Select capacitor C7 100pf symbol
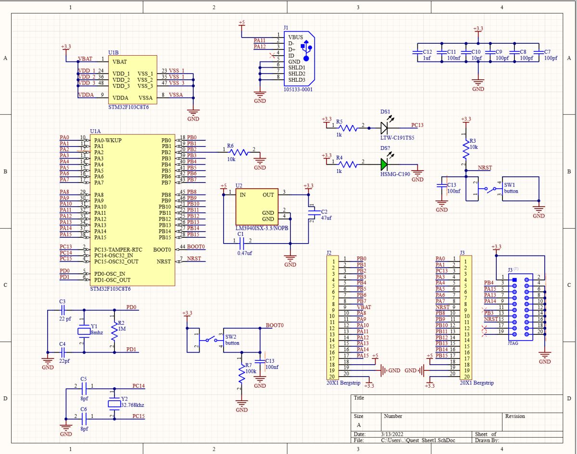Screen dimensions: 577x454 pos(538,52)
